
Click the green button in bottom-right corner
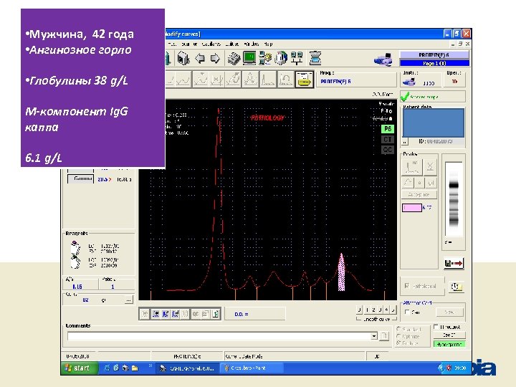pos(449,344)
